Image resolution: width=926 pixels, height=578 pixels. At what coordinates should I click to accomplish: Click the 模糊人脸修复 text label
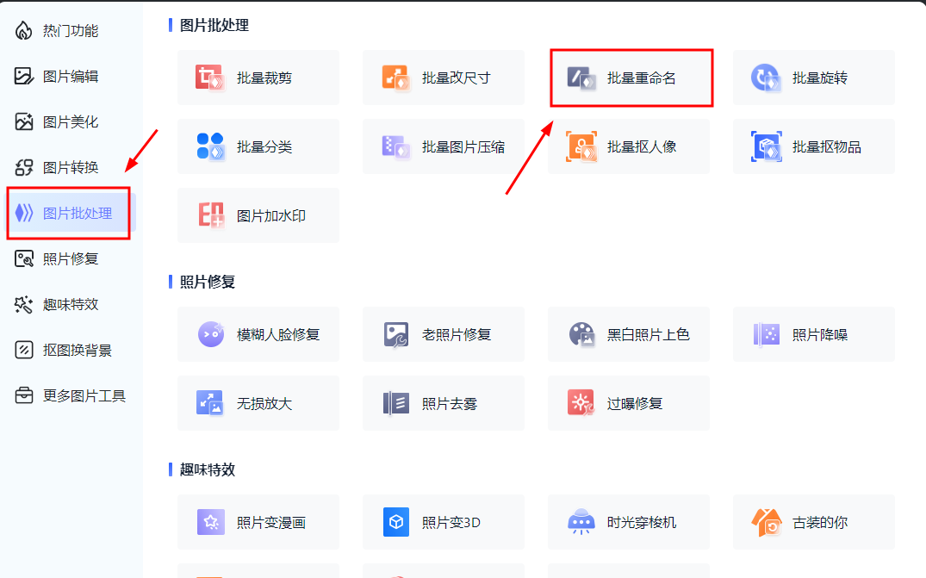[x=278, y=335]
